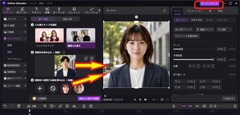Add a new face with plus button
This screenshot has width=240, height=115.
pyautogui.click(x=40, y=89)
